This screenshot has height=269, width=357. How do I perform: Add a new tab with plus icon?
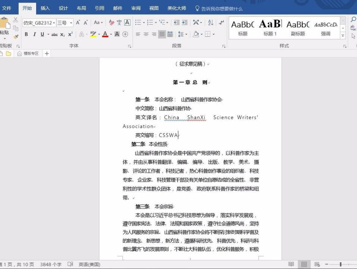click(47, 53)
